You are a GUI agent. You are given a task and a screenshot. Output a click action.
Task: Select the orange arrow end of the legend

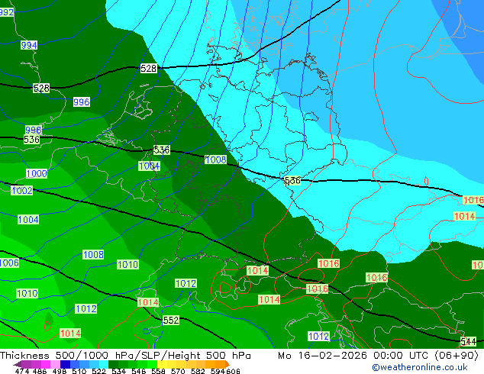point(227,364)
